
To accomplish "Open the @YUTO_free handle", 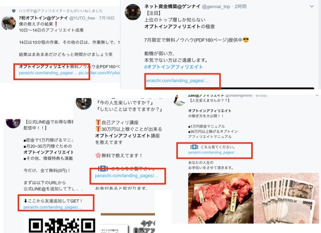I will [82, 18].
